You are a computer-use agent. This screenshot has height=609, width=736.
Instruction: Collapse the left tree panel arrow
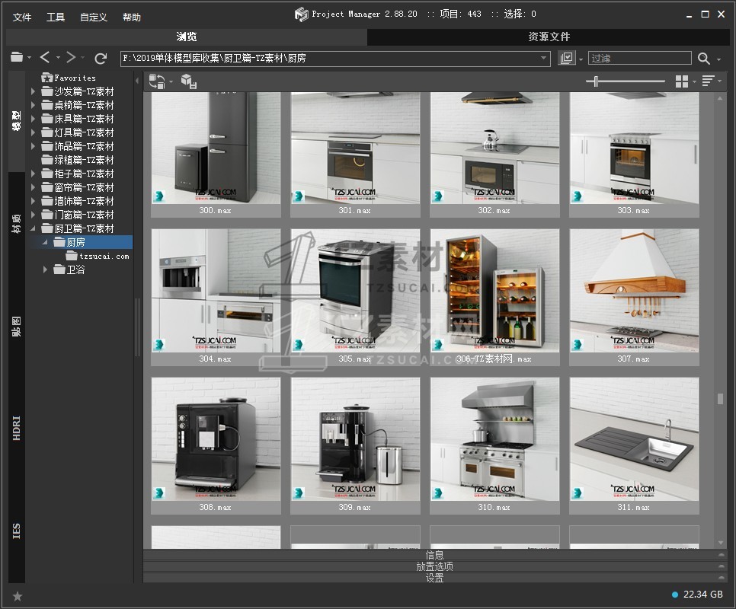coord(138,81)
